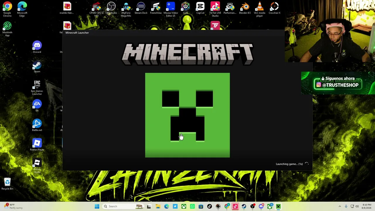
Task: Open Task View from the taskbar
Action: coord(149,206)
